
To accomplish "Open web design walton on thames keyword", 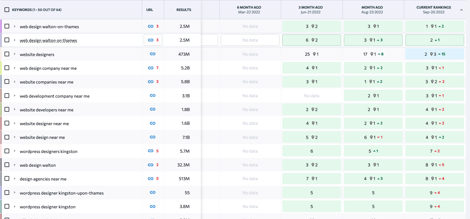I will pyautogui.click(x=48, y=41).
